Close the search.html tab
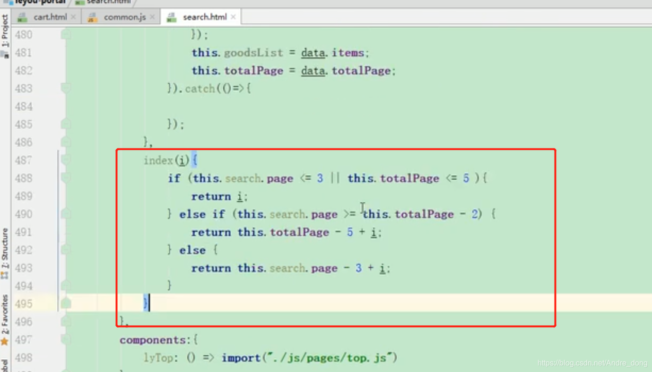Screen dimensions: 652x372 pyautogui.click(x=233, y=17)
